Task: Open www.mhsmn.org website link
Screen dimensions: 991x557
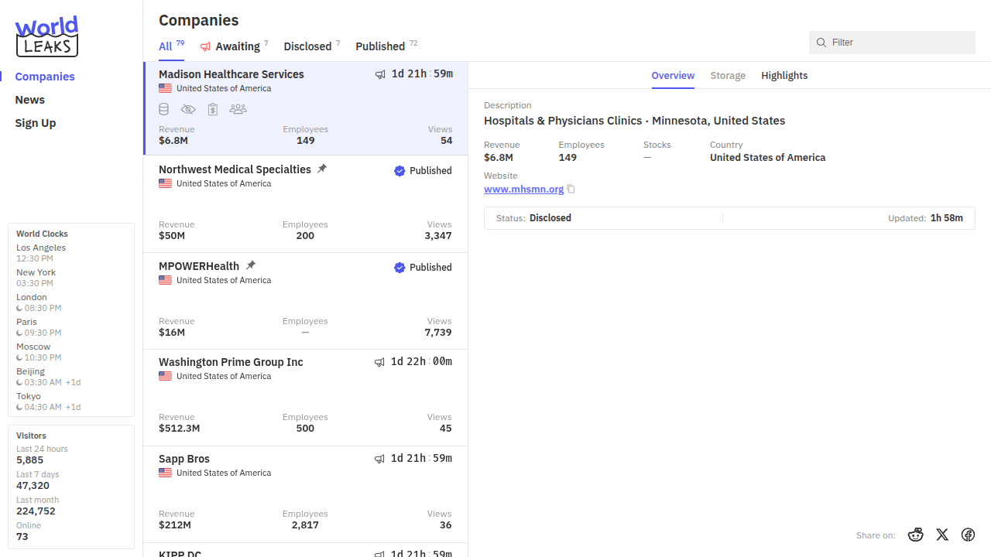Action: [523, 189]
